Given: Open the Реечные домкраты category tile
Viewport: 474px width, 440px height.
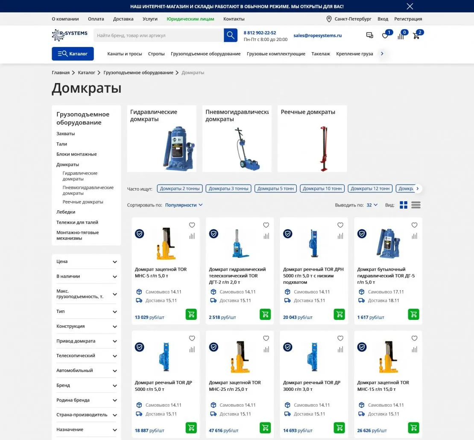Looking at the screenshot, I should [x=312, y=139].
